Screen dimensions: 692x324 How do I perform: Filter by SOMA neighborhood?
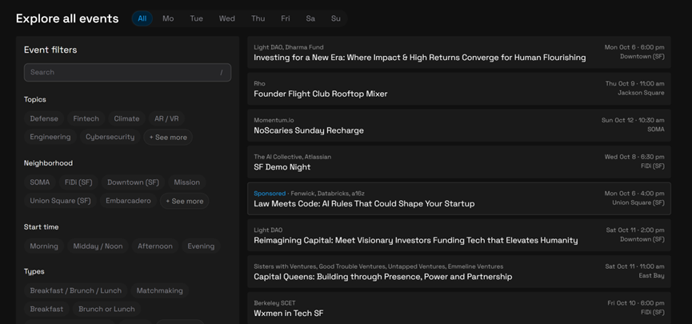click(x=40, y=182)
